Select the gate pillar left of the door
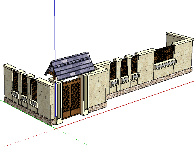Image resolution: width=194 pixels, height=147 pixels. (59, 102)
